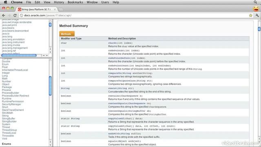
Task: Open the History menu
Action: tap(59, 2)
